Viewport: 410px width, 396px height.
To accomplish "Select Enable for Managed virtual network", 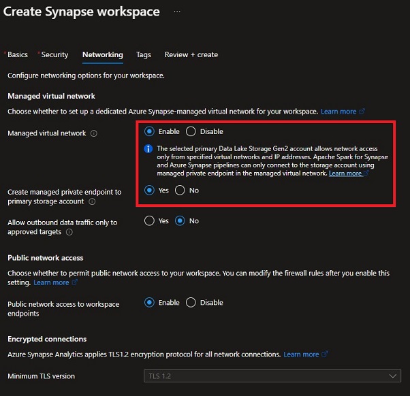I will (150, 131).
